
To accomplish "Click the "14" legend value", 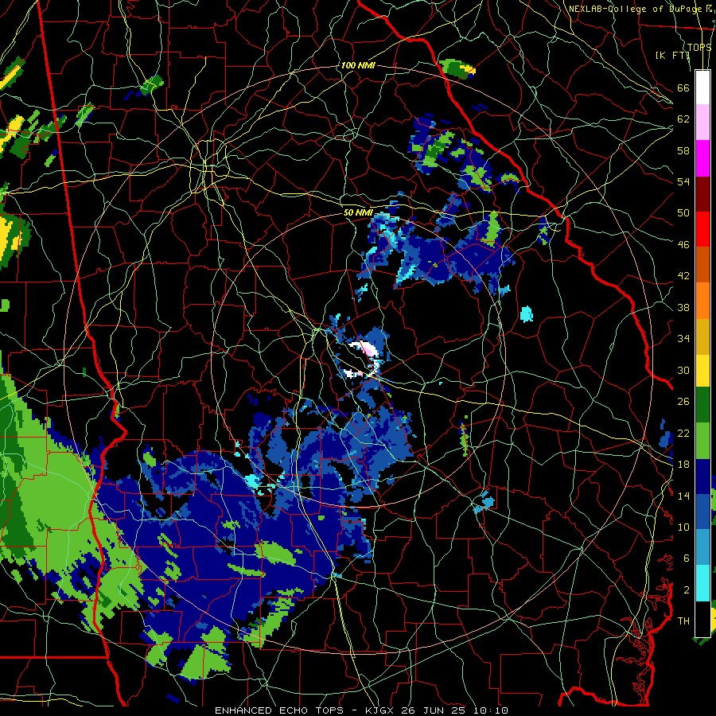I will tap(683, 496).
